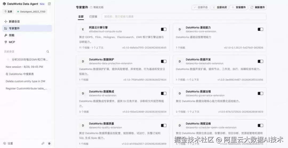Click the 全部关闭 button

click(220, 7)
